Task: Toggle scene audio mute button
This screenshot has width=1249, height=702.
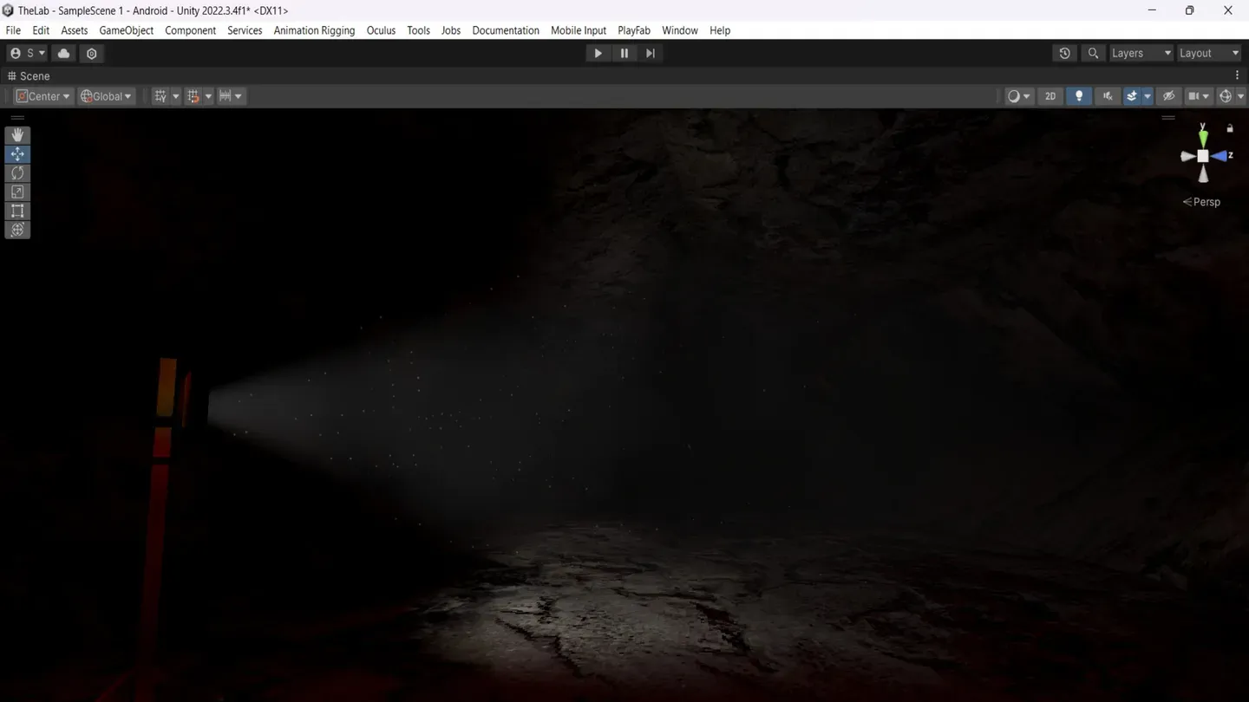Action: click(1108, 96)
